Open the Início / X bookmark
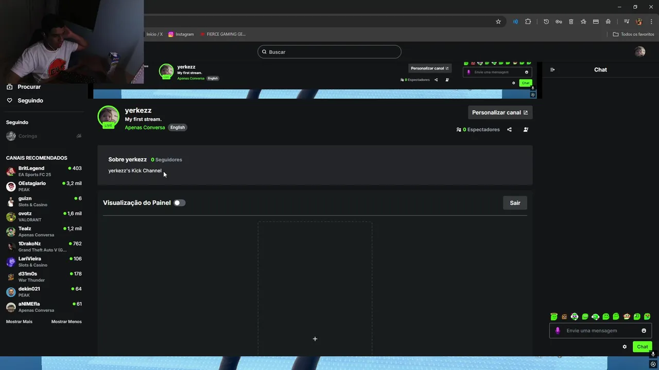Screen dimensions: 659x370 [153, 34]
